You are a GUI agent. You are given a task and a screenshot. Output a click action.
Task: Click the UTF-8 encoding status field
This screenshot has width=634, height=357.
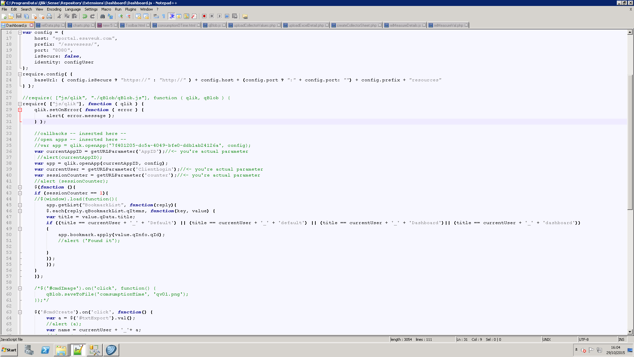pos(597,339)
